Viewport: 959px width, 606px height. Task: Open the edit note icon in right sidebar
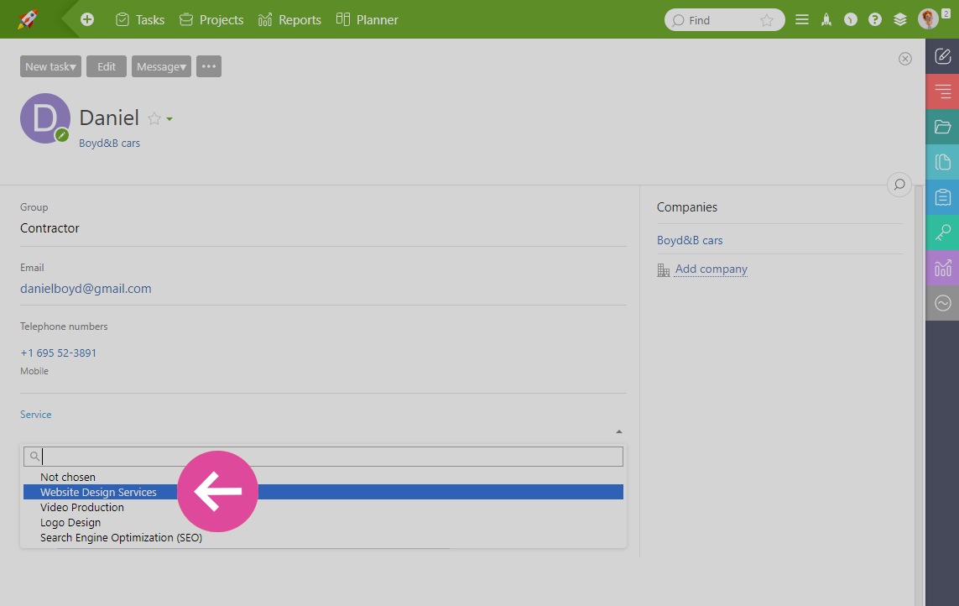(942, 56)
